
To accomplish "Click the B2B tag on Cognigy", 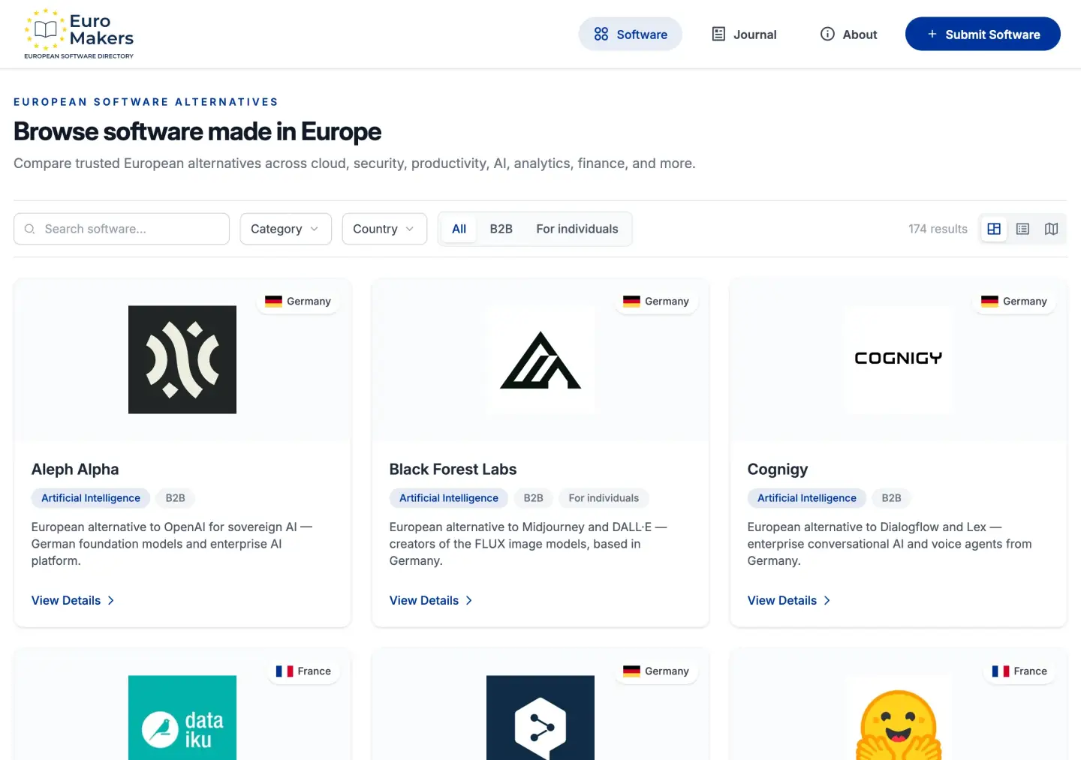I will click(892, 498).
